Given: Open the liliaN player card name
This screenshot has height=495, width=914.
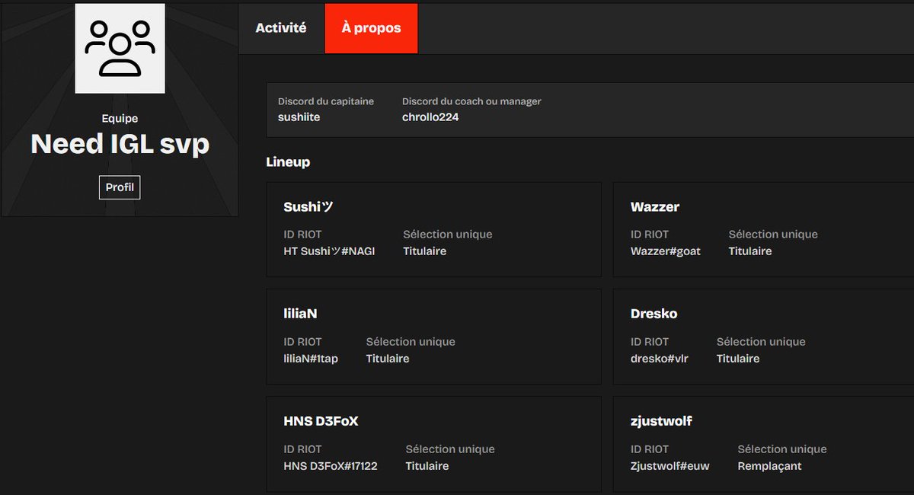Looking at the screenshot, I should 300,314.
